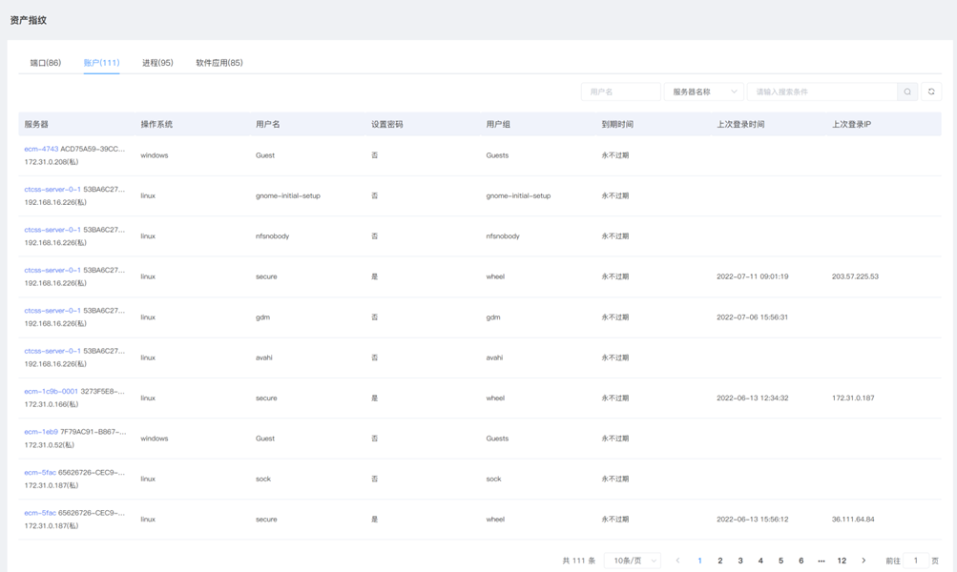Click the nfsnobody username cell

(x=272, y=236)
